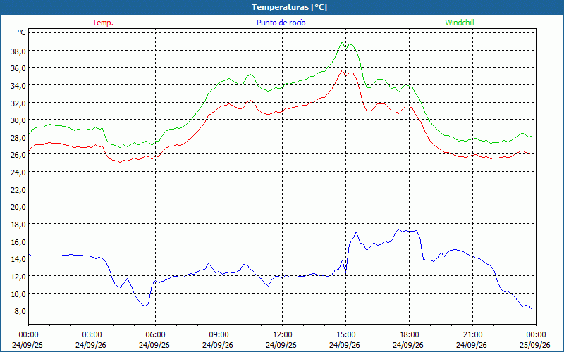
Task: Click the 8,0 y-axis value
Action: pyautogui.click(x=20, y=311)
